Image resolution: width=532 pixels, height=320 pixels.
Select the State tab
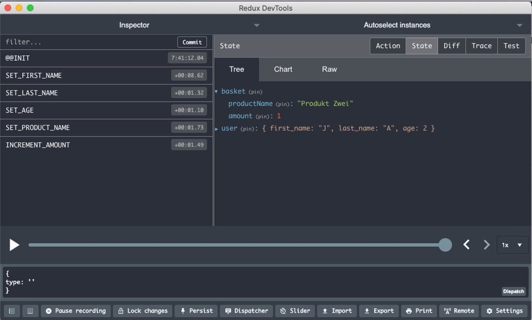point(422,46)
